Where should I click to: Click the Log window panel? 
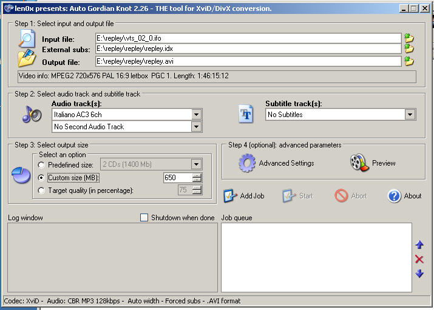tap(112, 257)
